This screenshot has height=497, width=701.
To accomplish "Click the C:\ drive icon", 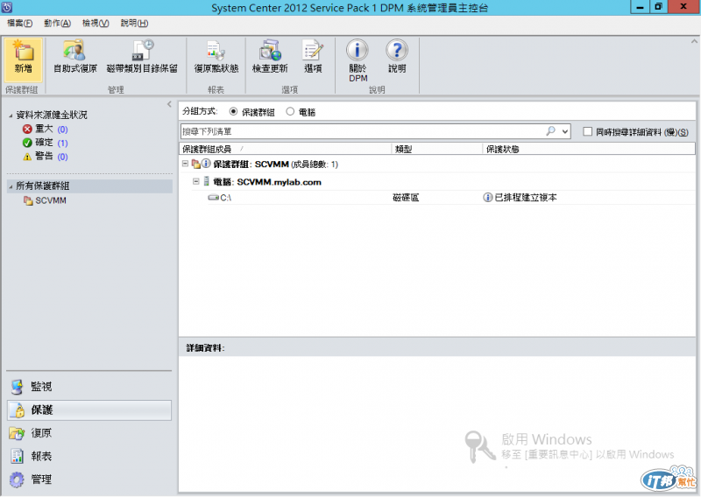I will [213, 197].
